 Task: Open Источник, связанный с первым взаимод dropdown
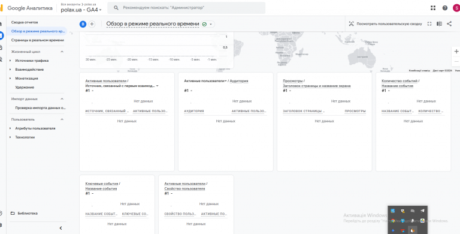coord(158,86)
